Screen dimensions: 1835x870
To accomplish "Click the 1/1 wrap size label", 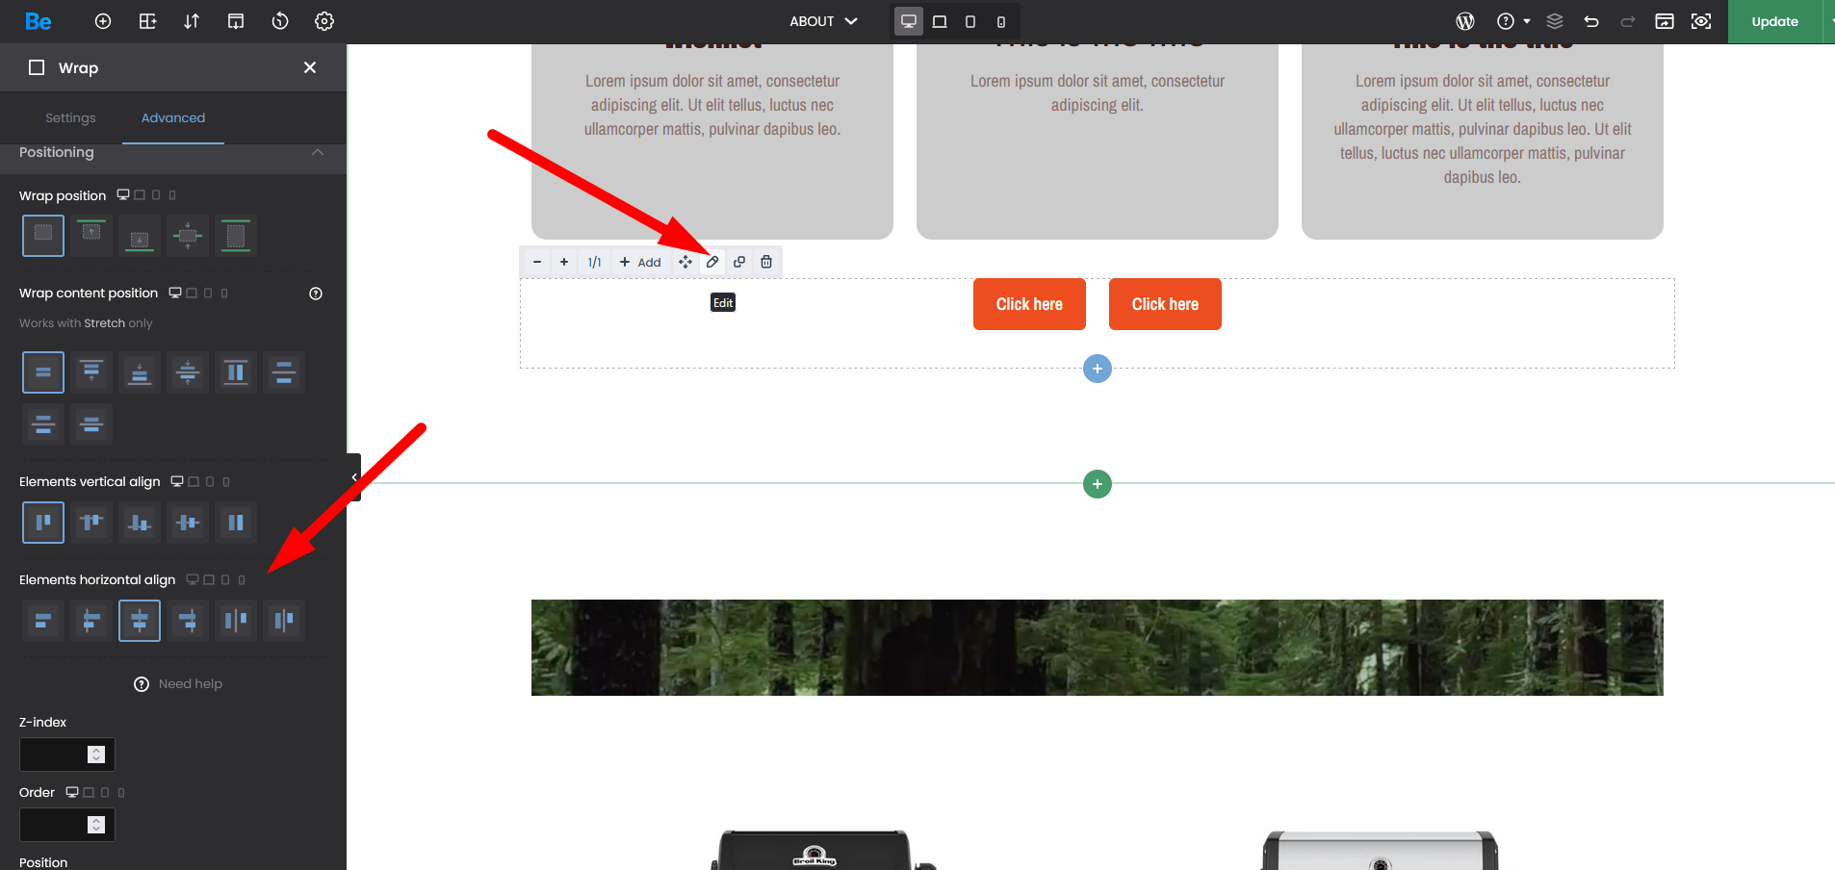I will 594,262.
